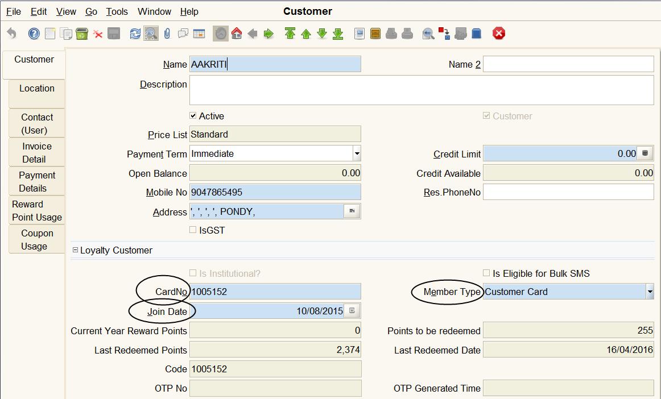Viewport: 661px width, 399px height.
Task: Click into the Description text box
Action: point(422,90)
